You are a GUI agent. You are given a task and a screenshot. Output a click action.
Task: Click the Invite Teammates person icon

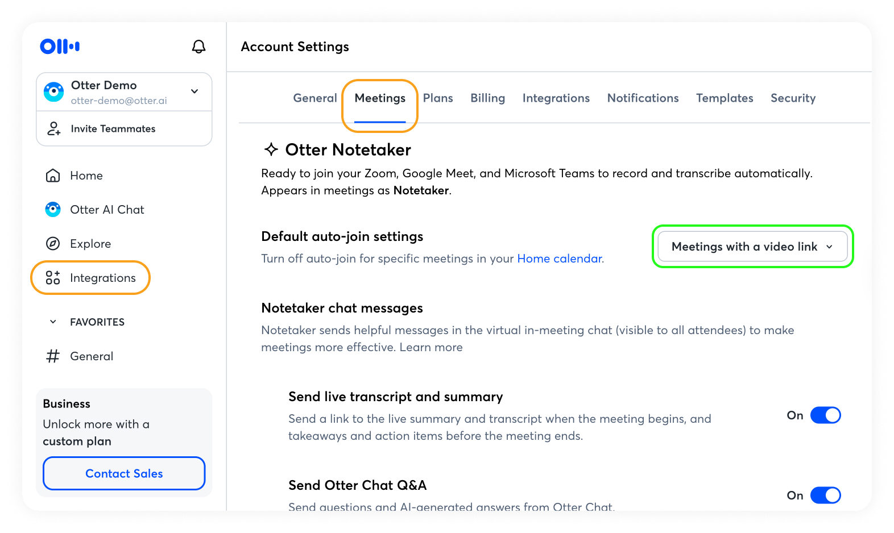[54, 129]
